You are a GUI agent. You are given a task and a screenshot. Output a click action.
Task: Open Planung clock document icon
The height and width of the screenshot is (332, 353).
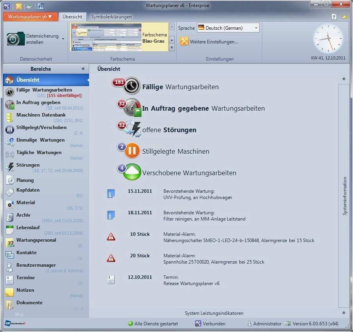pos(10,180)
